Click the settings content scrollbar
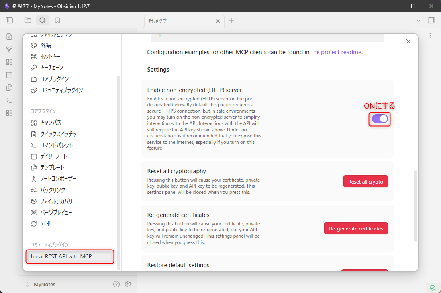 (x=416, y=206)
